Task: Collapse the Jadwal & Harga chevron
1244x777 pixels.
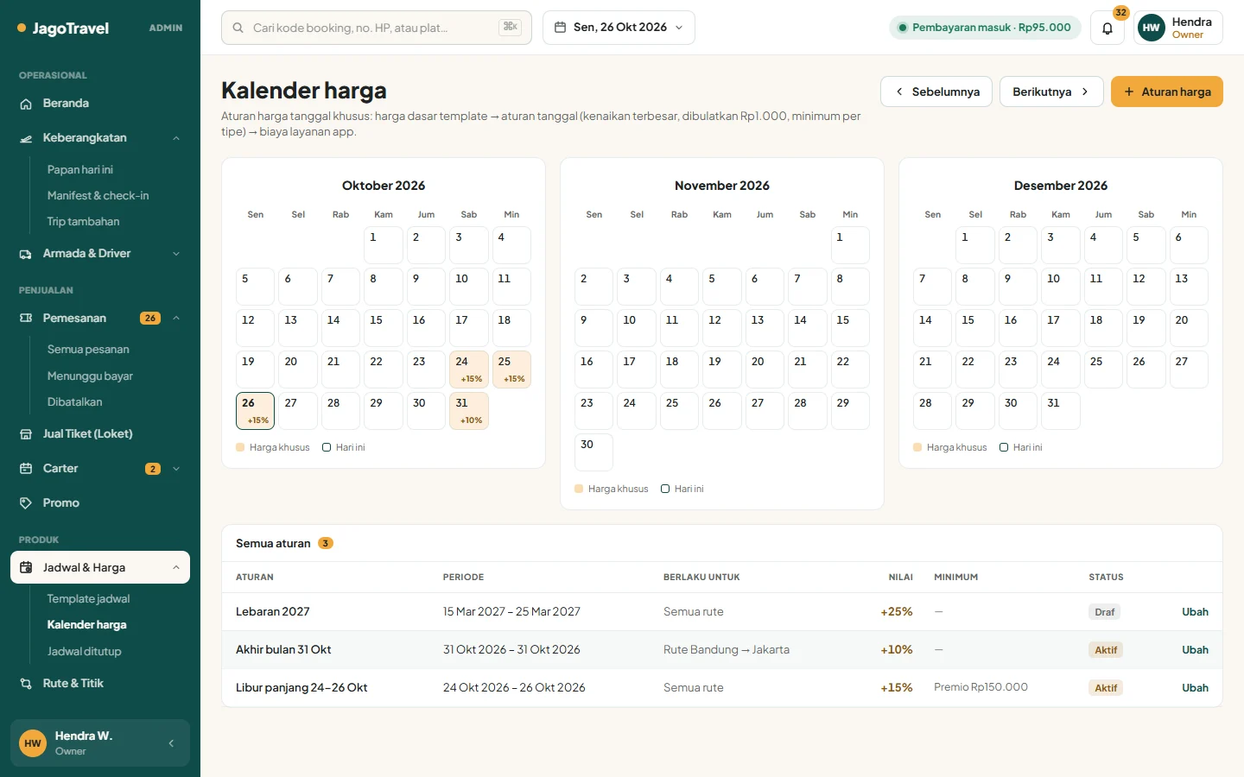Action: 176,568
